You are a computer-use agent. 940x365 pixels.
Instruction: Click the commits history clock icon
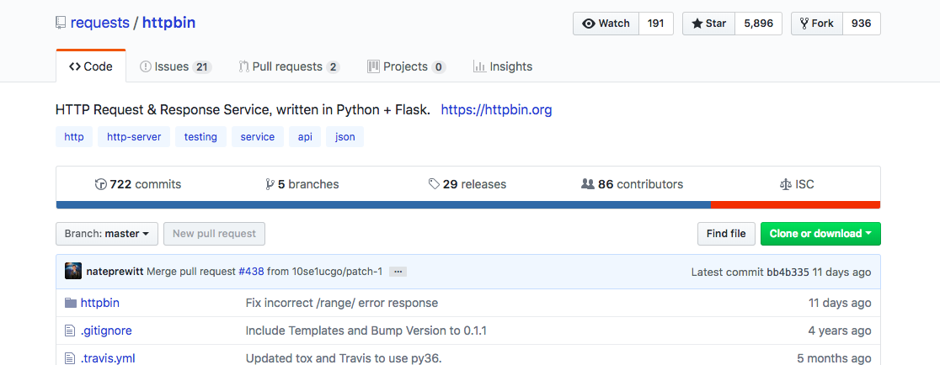(100, 184)
